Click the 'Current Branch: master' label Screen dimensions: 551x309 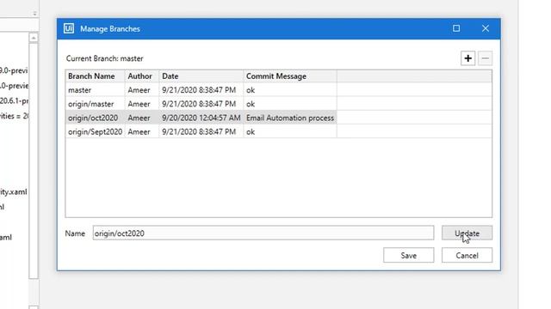click(x=105, y=58)
